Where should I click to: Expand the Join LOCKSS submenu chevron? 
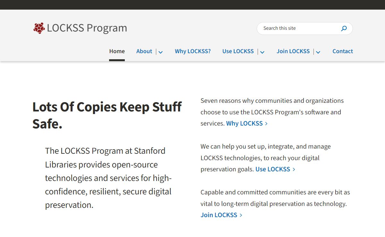[x=318, y=52]
